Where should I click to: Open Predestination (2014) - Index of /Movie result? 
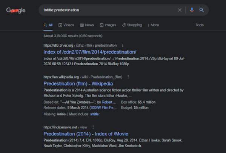[x=86, y=134]
